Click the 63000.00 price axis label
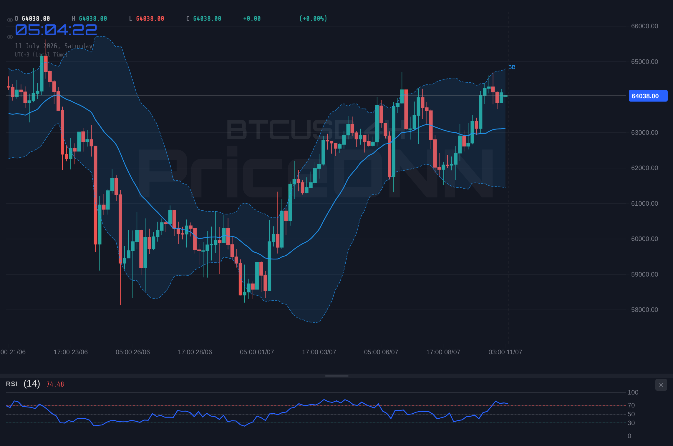The height and width of the screenshot is (446, 673). click(x=644, y=133)
